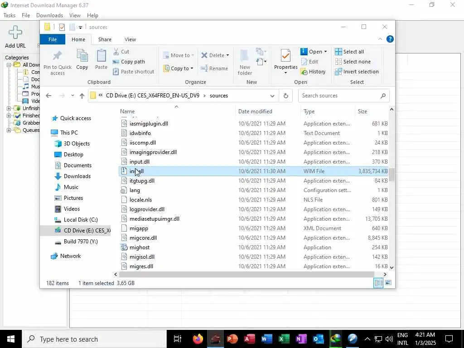Image resolution: width=464 pixels, height=348 pixels.
Task: Click the Properties icon in ribbon
Action: coord(285,56)
